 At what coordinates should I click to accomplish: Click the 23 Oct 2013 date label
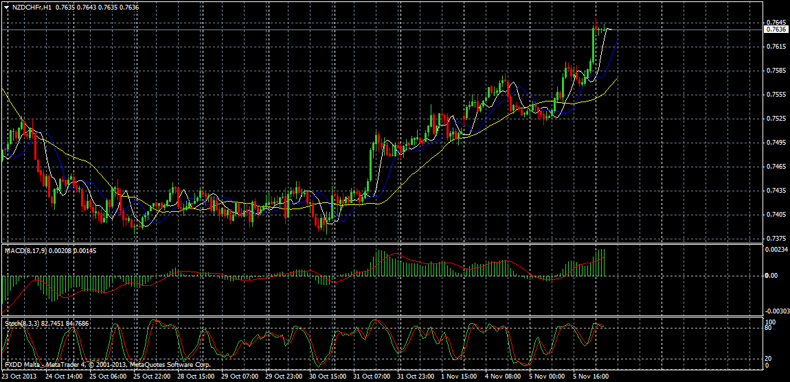19,377
